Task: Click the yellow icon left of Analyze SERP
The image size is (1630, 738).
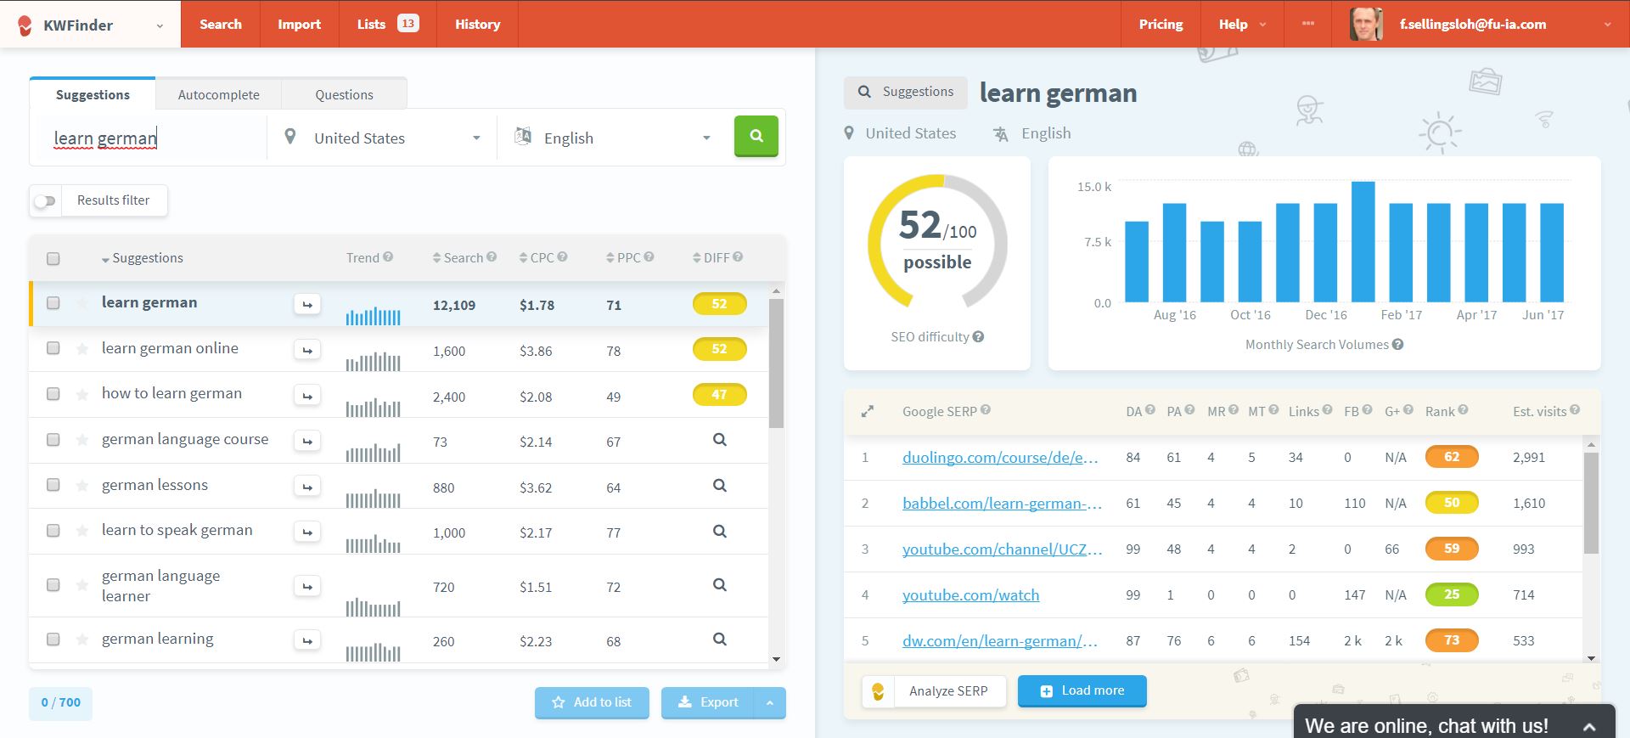Action: pos(878,691)
